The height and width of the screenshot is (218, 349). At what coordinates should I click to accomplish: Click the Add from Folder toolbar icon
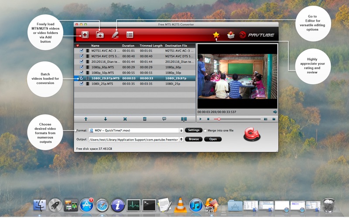[100, 35]
